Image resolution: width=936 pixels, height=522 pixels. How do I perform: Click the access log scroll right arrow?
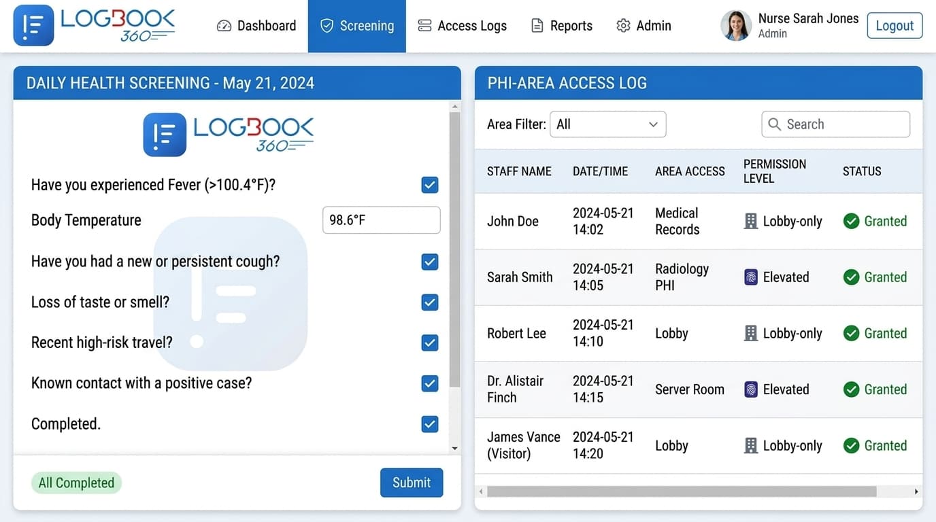pyautogui.click(x=916, y=491)
